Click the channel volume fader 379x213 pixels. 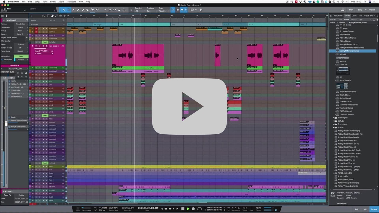pos(6,124)
